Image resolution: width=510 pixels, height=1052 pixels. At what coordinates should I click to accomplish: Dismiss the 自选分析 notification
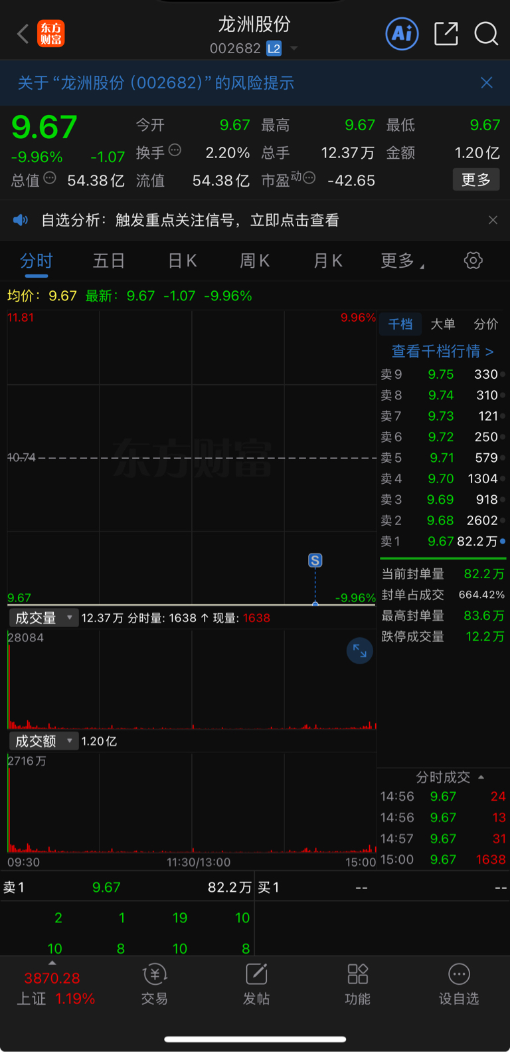[493, 220]
